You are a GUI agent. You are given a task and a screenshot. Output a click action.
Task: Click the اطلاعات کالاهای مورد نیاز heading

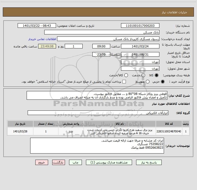tap(171, 104)
